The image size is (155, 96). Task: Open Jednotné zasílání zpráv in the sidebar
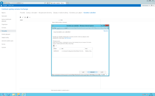pyautogui.click(x=7, y=41)
